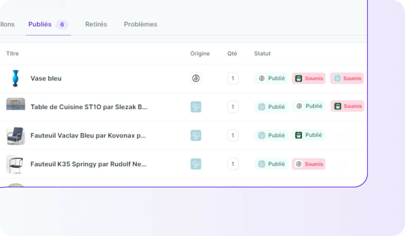This screenshot has height=236, width=405.
Task: Click the second Publié badge on Fauteuil Vaclav Bleu
Action: click(x=308, y=135)
